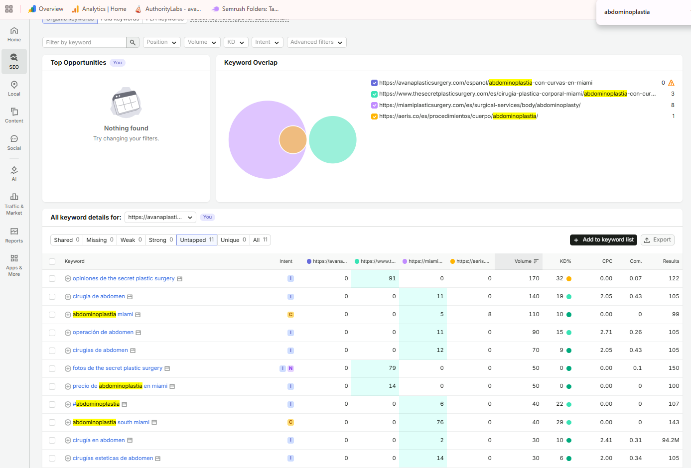The height and width of the screenshot is (468, 691).
Task: Sort by the KD% column header
Action: 565,261
